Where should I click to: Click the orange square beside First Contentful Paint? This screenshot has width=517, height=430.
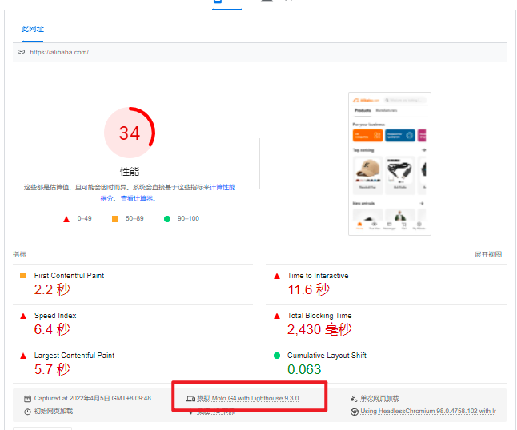[22, 275]
